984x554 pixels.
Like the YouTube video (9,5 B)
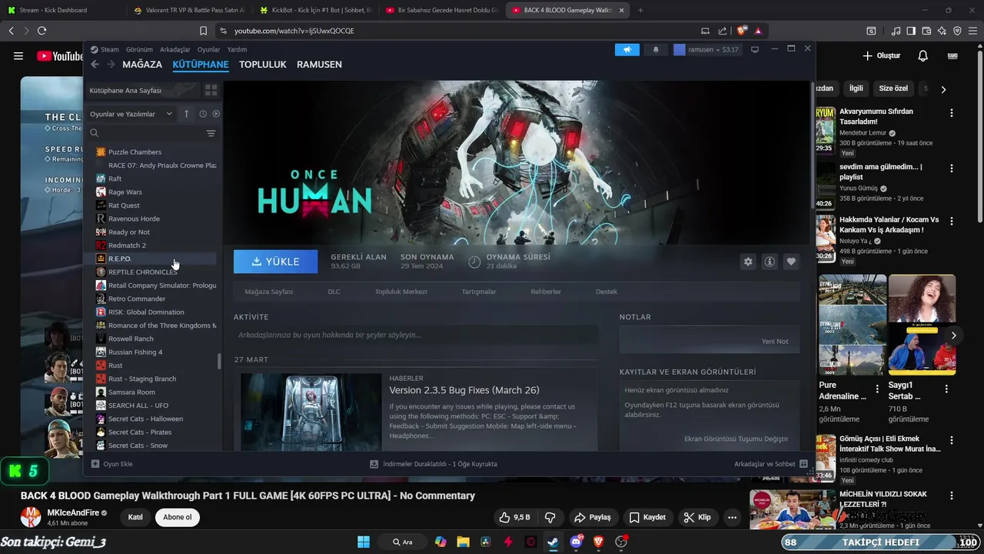514,517
